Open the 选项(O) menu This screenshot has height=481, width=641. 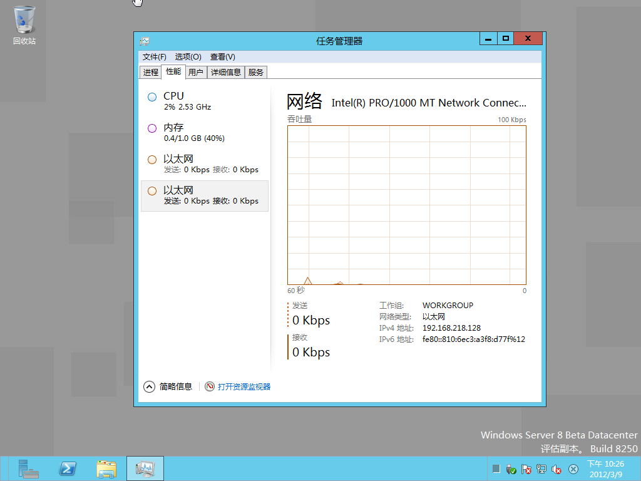(188, 57)
